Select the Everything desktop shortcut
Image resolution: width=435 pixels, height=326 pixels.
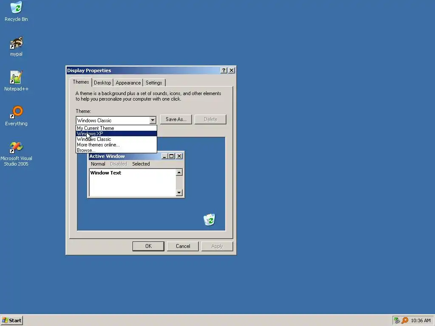16,116
